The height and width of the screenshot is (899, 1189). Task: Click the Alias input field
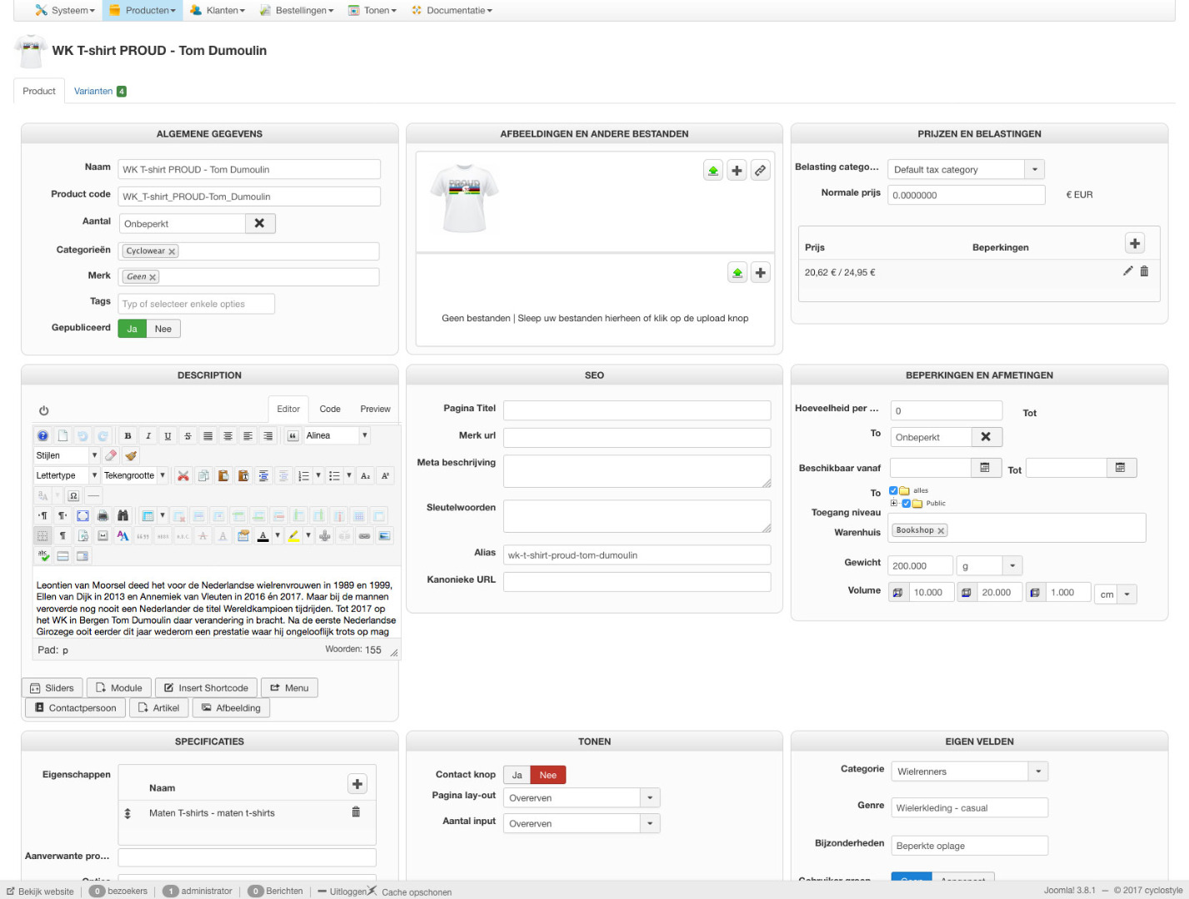point(637,555)
